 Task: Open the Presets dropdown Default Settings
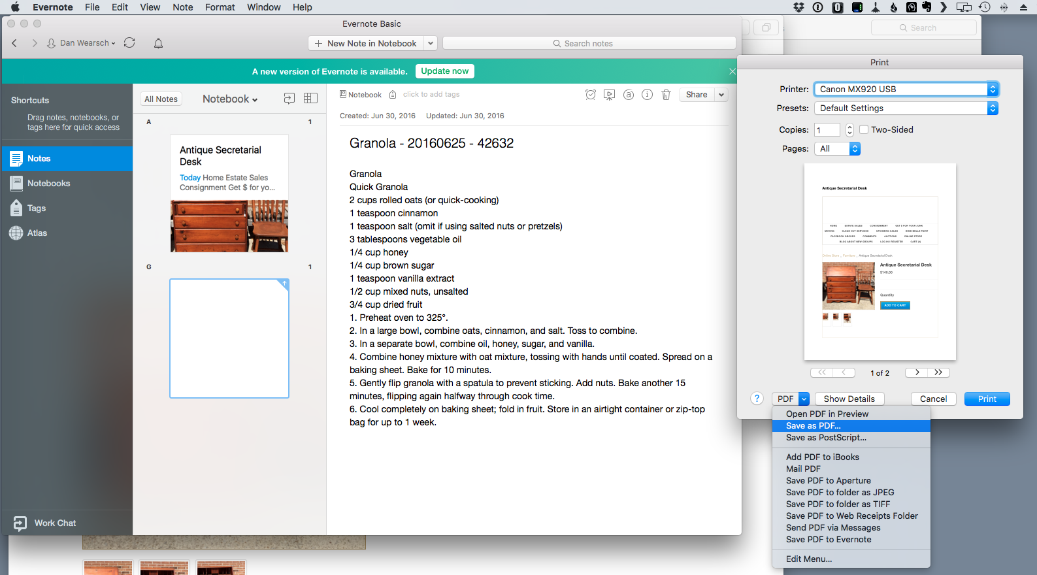(x=906, y=108)
